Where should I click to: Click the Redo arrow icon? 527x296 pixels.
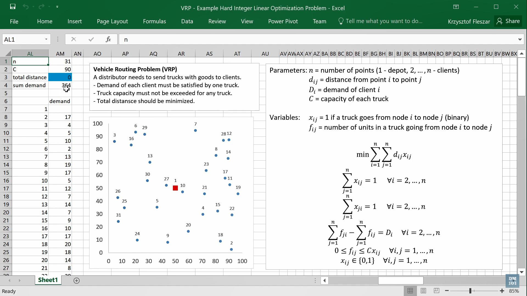(x=42, y=7)
